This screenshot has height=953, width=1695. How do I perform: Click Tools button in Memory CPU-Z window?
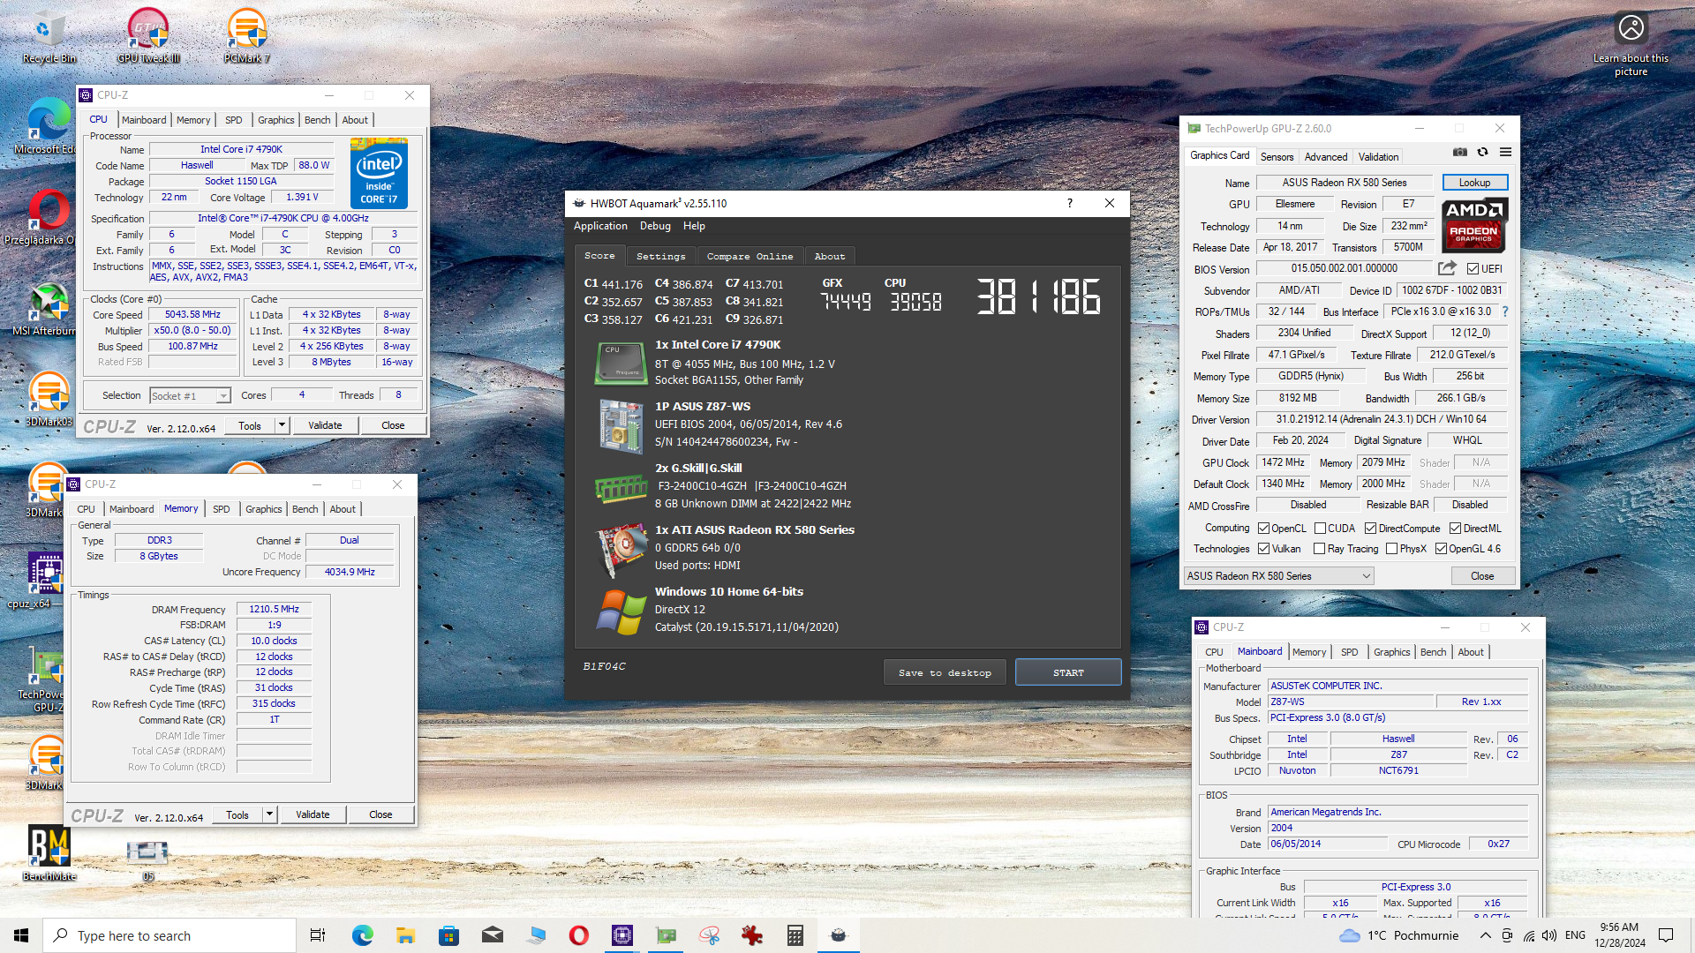pos(237,814)
